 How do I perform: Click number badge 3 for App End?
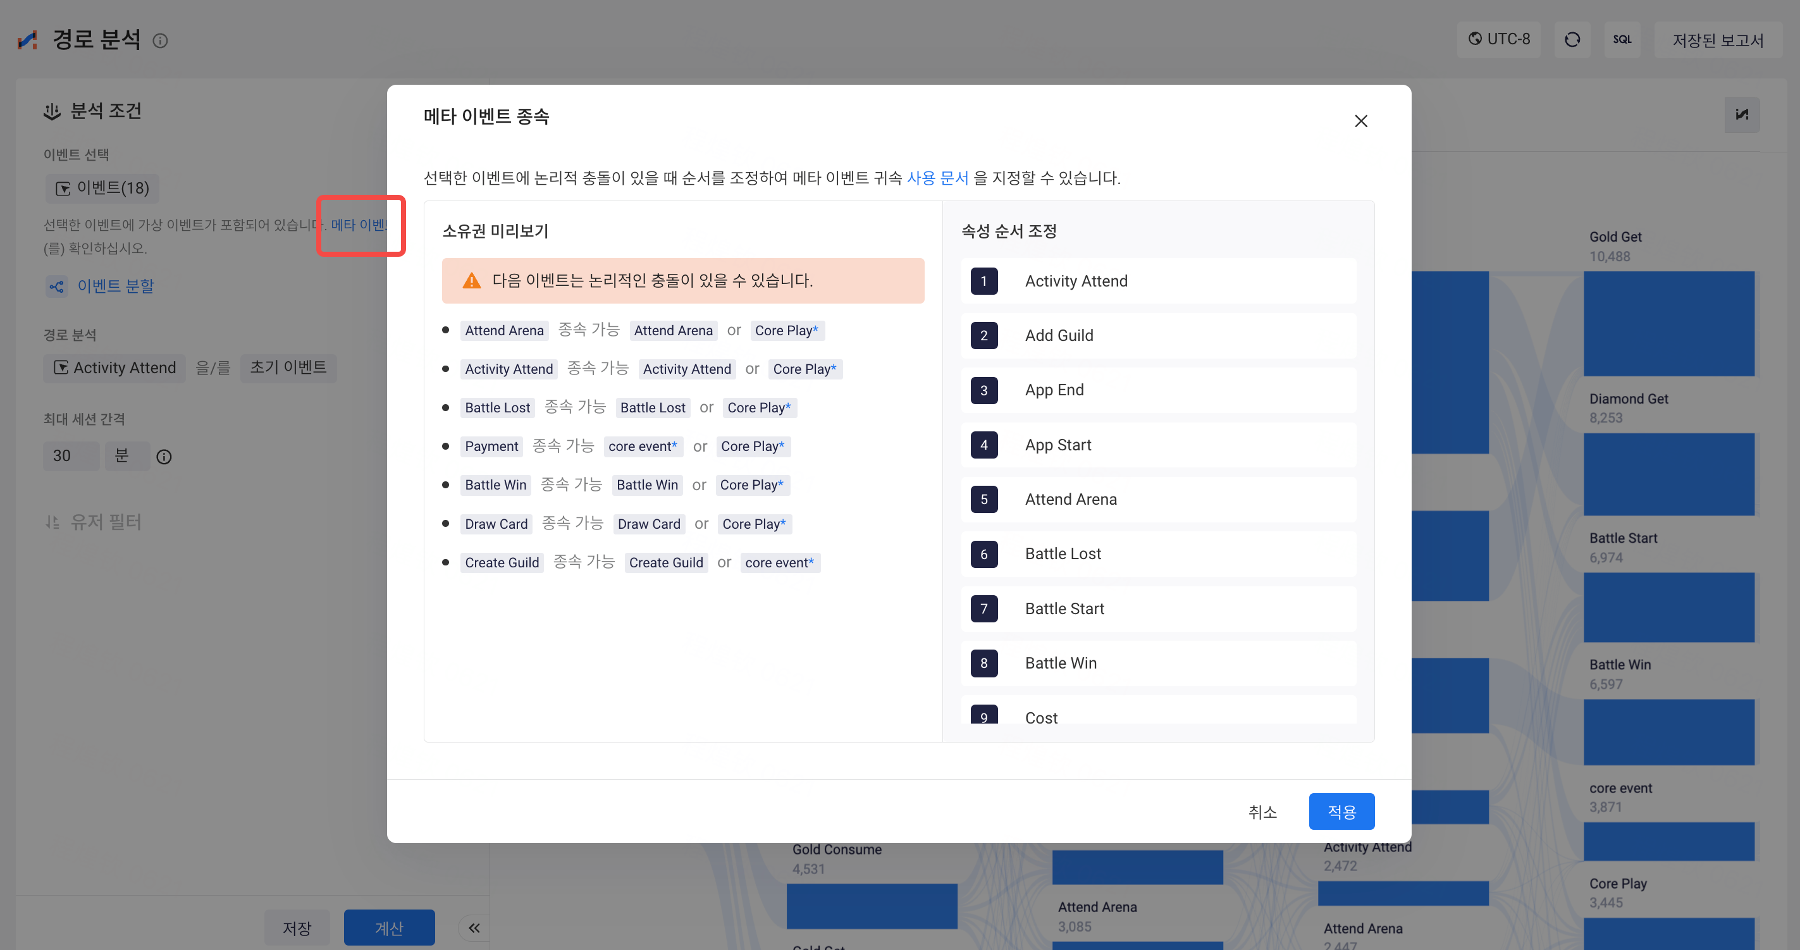pyautogui.click(x=983, y=390)
